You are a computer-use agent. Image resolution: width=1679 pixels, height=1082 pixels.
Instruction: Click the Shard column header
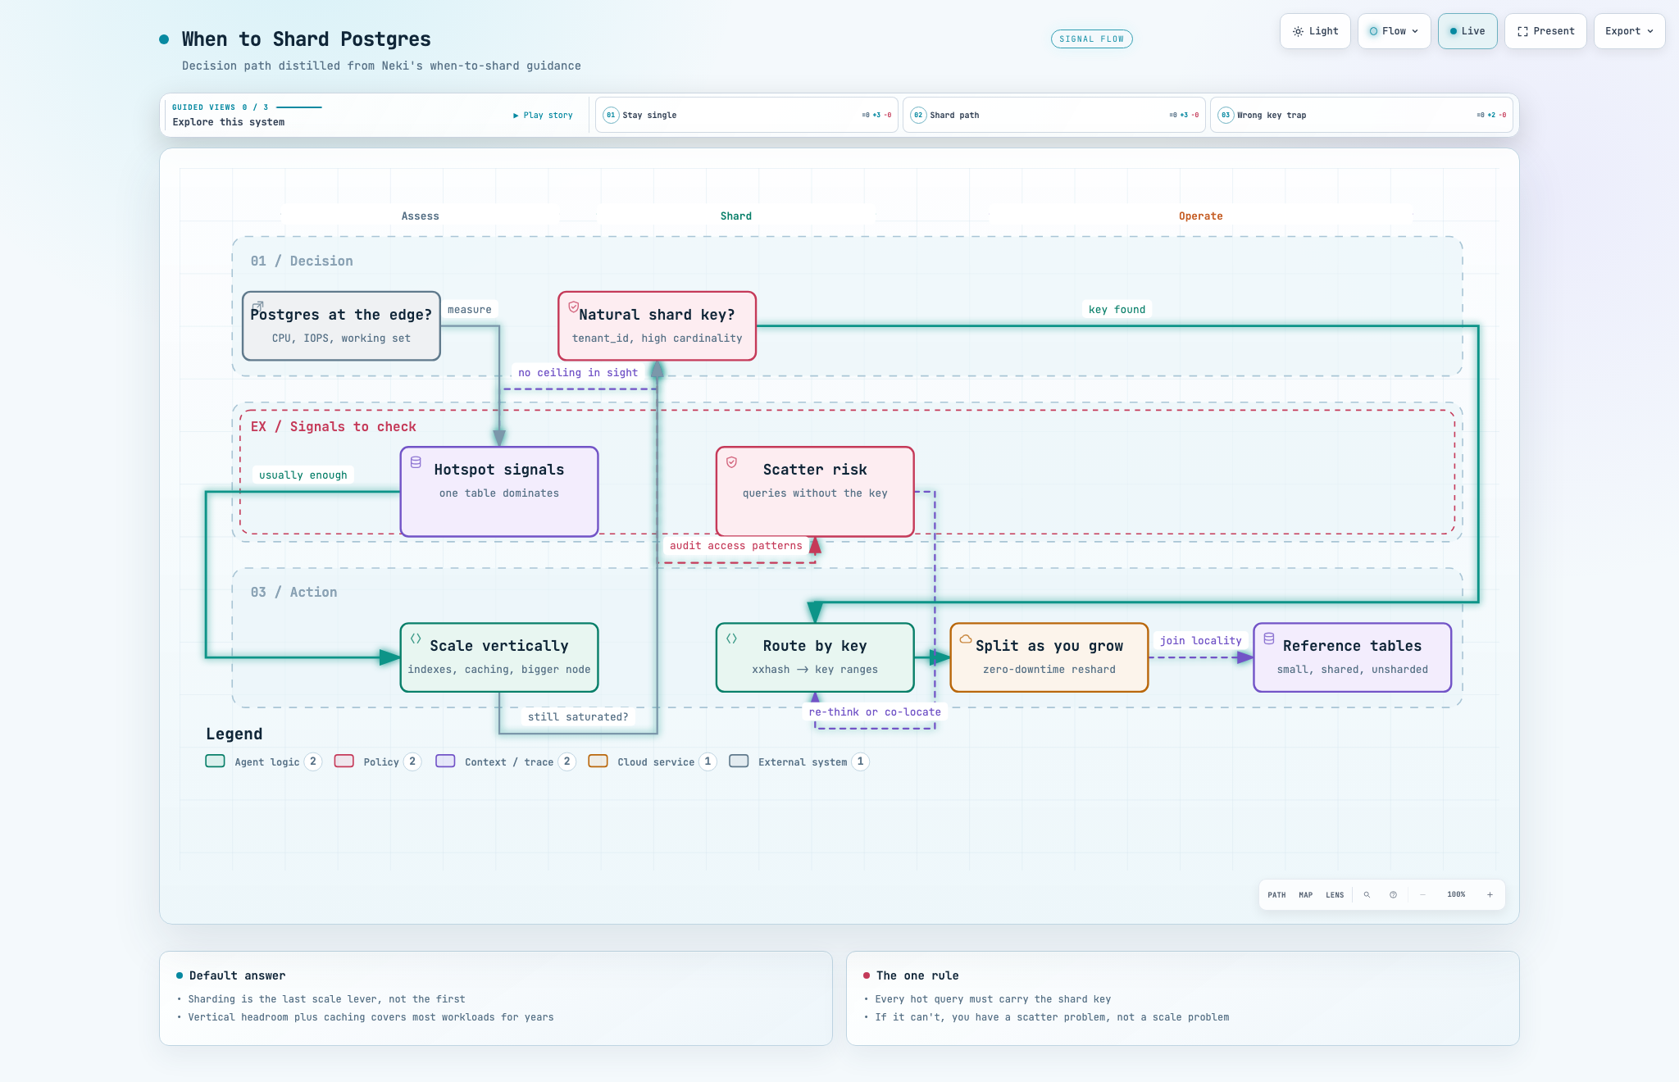point(736,216)
